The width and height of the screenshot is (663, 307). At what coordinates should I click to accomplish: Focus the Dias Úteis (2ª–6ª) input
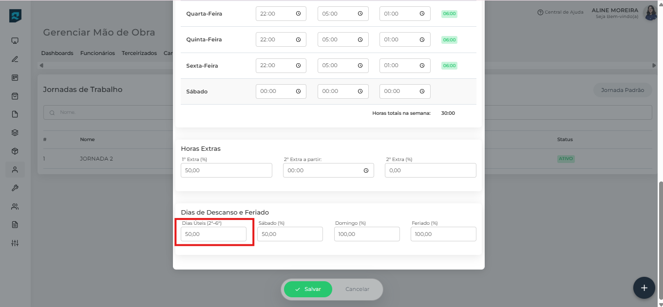point(213,234)
